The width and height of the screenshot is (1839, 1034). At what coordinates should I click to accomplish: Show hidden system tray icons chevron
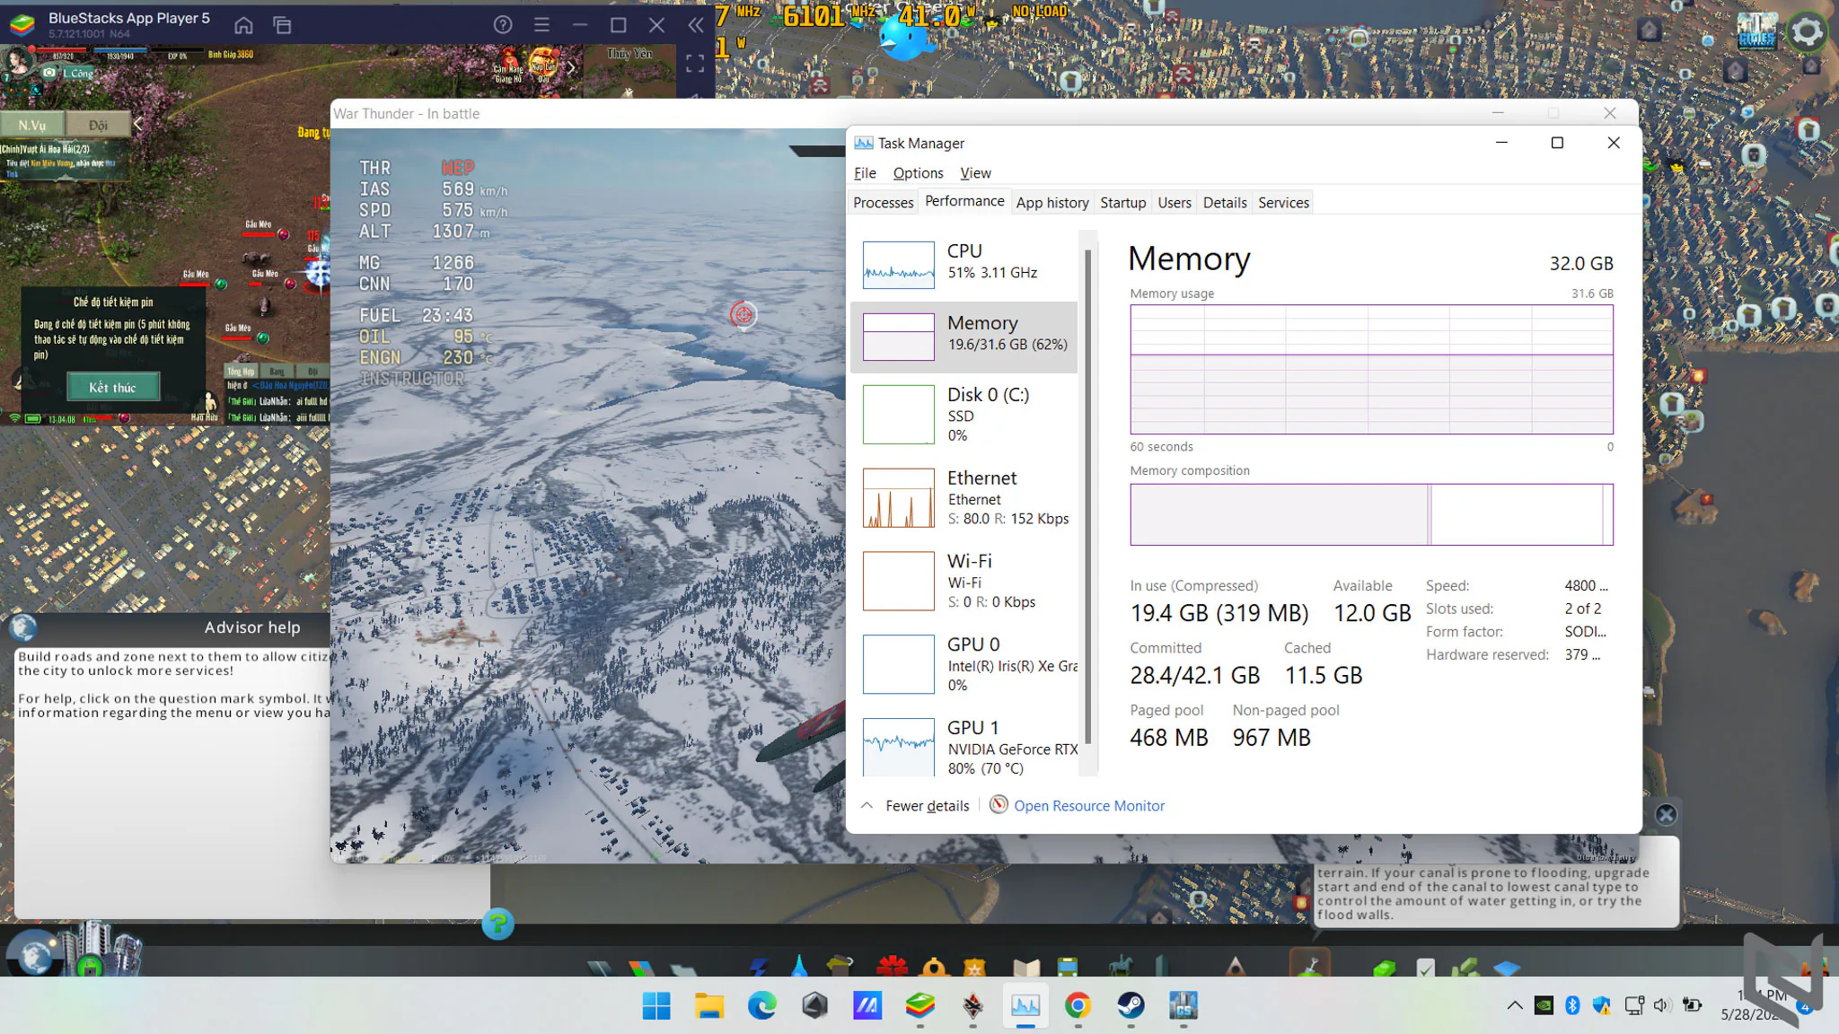1515,1005
